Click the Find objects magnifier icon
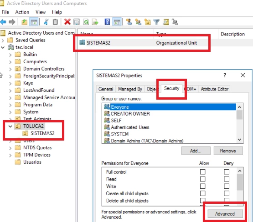Viewport: 253px width, 222px height. coord(166,22)
